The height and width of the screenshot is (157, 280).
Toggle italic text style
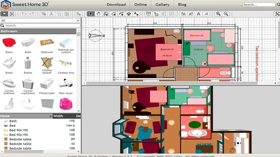coord(206,14)
